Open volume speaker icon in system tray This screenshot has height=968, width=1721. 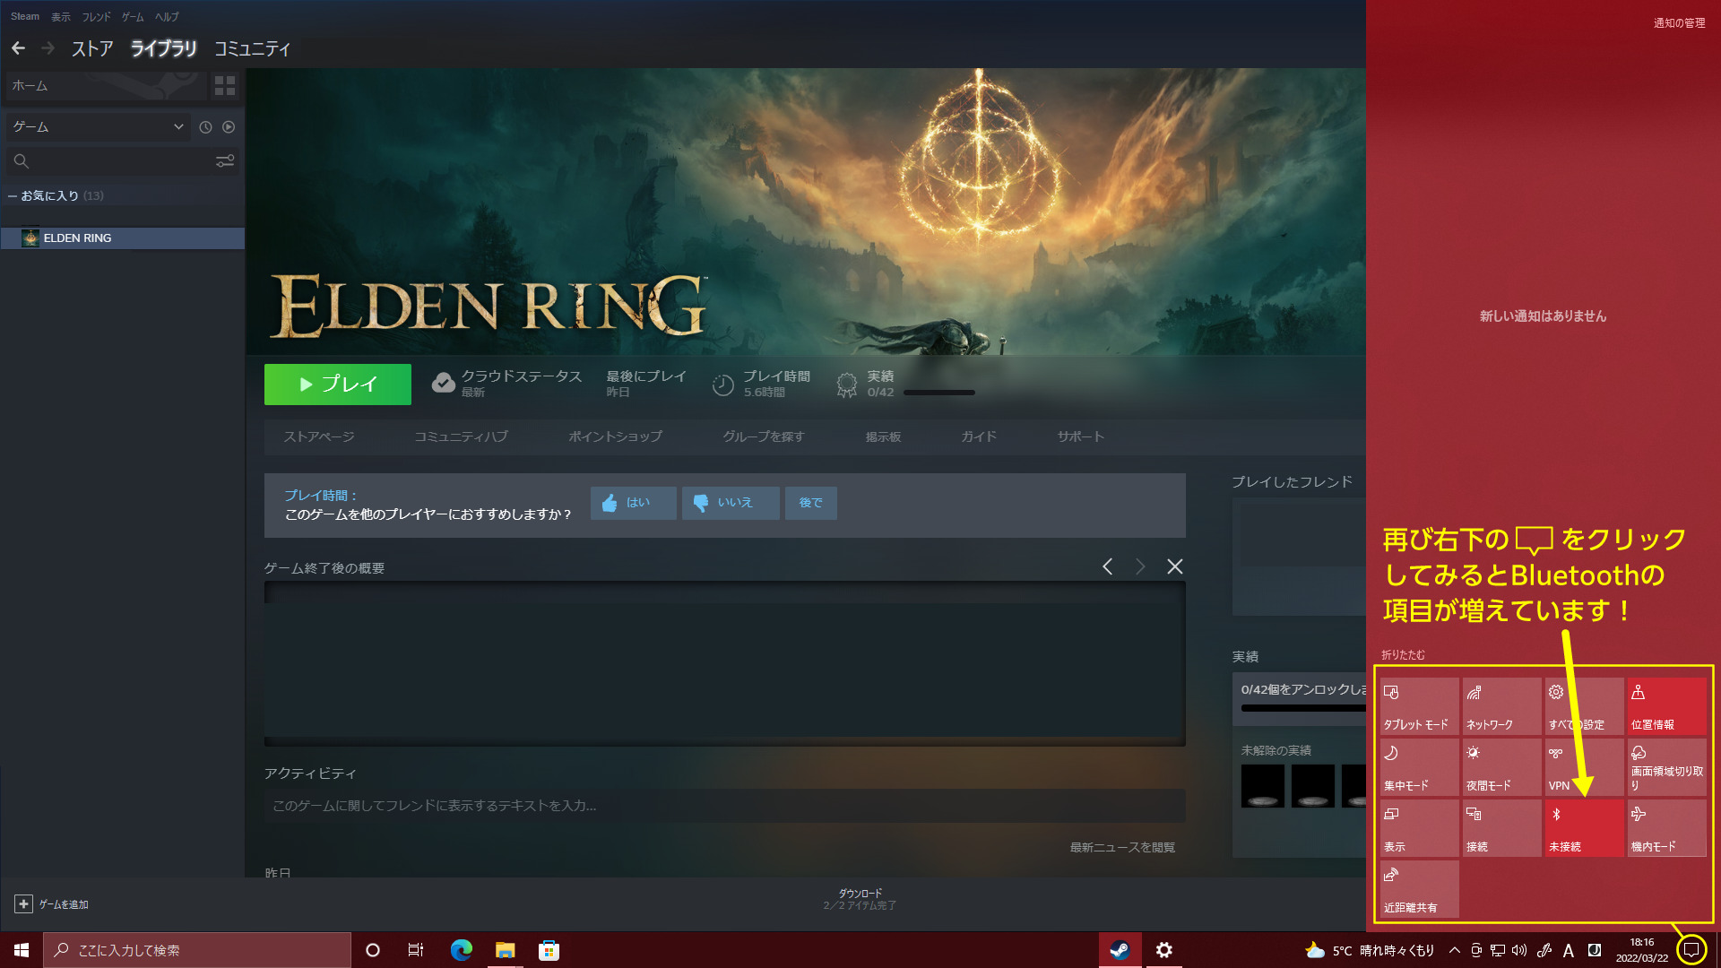pos(1519,950)
